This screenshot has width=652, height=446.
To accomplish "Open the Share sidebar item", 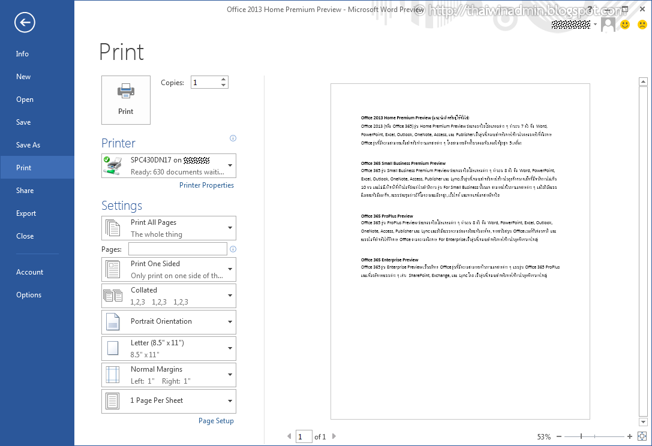I will 37,191.
